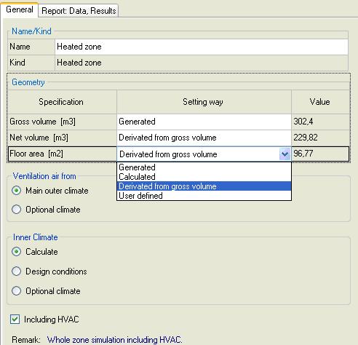
Task: Click the Name input field
Action: (202, 47)
